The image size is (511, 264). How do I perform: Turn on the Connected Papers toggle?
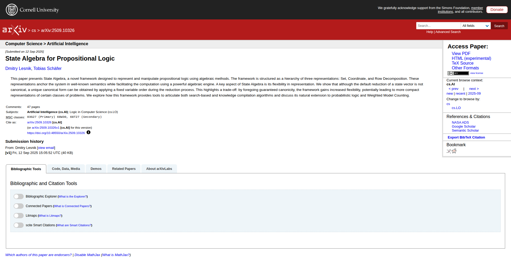(19, 206)
